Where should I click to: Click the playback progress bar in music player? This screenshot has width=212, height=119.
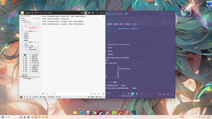click(x=132, y=96)
